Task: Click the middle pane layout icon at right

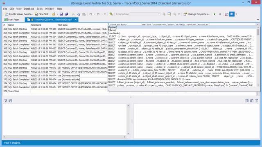Action: [252, 101]
